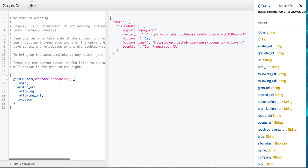This screenshot has height=168, width=308.
Task: Collapse the githubUser selection on line 16
Action: point(7,79)
